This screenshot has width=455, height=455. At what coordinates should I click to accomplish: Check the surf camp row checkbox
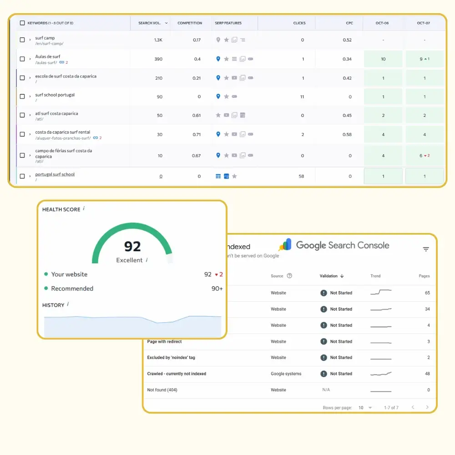pos(22,40)
